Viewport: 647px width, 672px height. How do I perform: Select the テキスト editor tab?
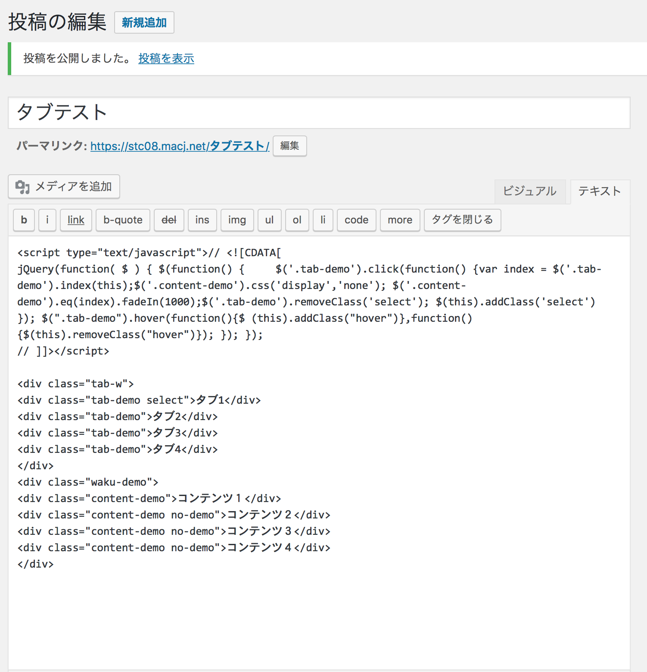[600, 192]
